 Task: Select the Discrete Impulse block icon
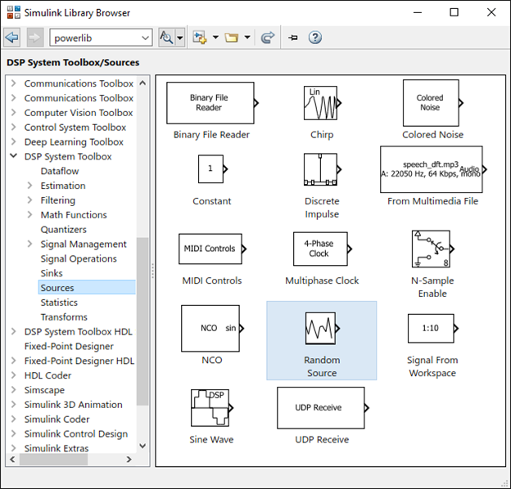(322, 169)
